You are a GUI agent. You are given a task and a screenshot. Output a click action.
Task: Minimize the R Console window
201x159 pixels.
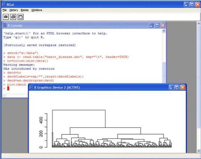(151, 25)
